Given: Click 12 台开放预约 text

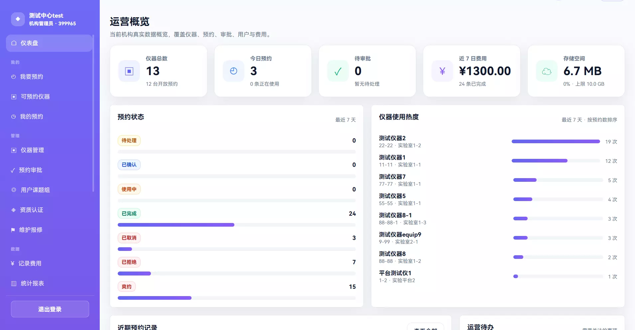Looking at the screenshot, I should click(162, 84).
